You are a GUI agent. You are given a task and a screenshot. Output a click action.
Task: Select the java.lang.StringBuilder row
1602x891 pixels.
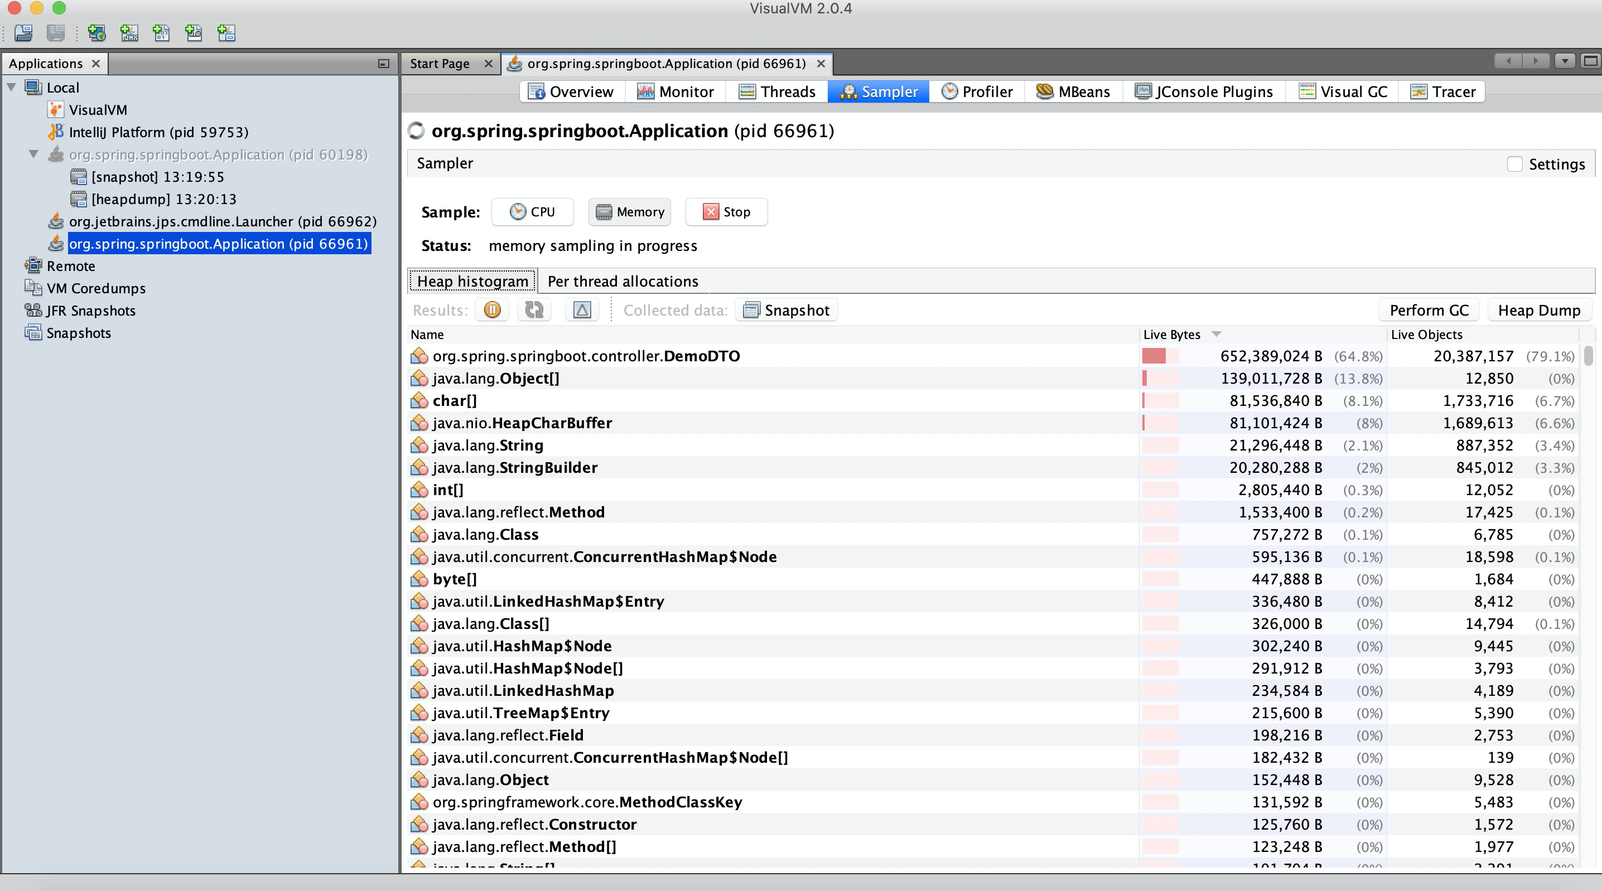993,468
